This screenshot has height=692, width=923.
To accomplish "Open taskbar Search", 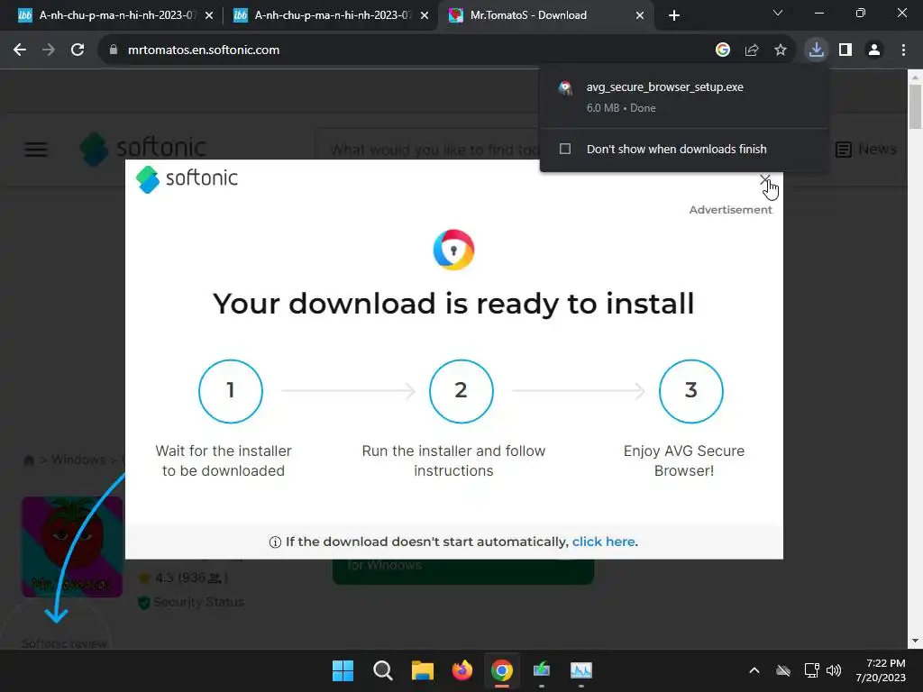I will click(x=382, y=670).
